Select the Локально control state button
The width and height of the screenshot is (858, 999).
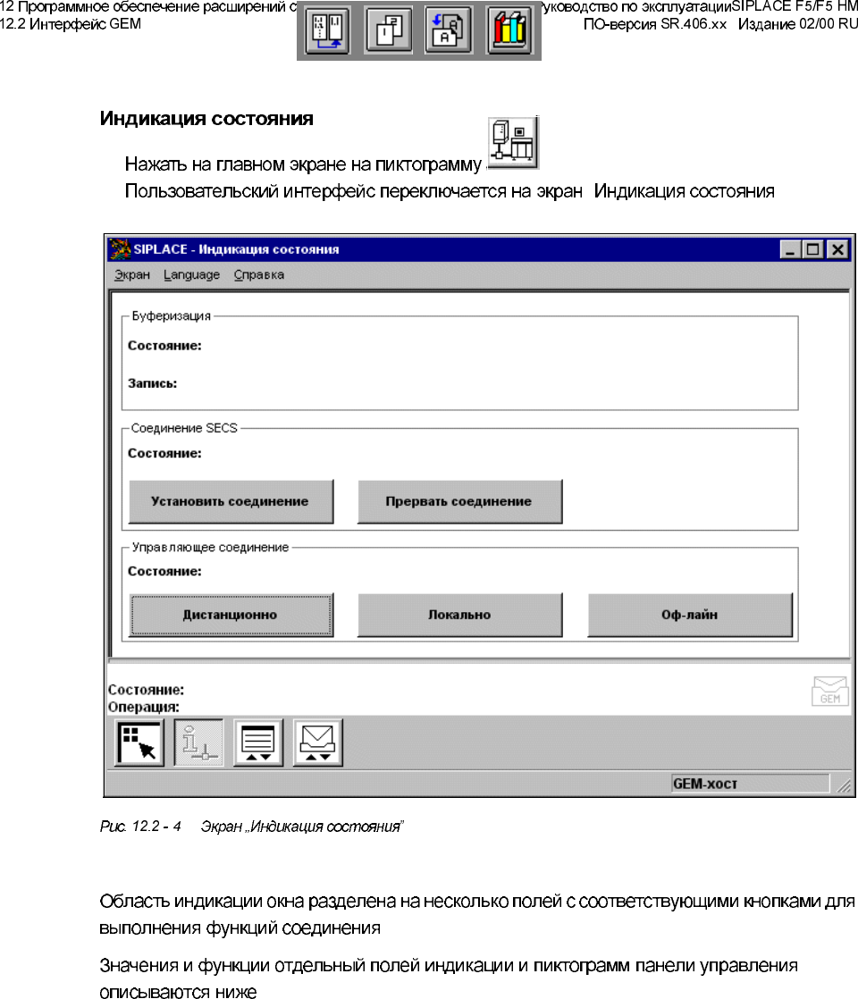pyautogui.click(x=459, y=615)
